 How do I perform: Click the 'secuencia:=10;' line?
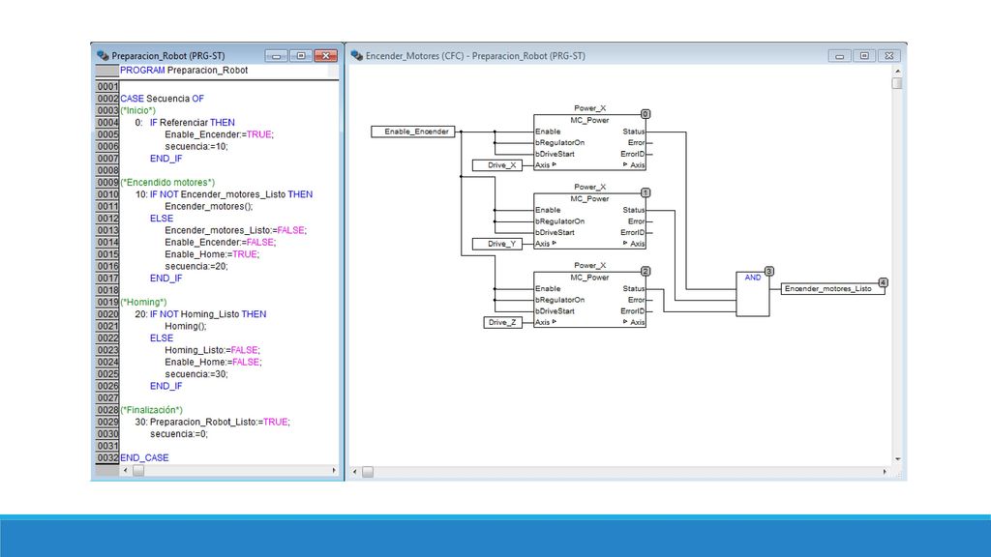196,147
